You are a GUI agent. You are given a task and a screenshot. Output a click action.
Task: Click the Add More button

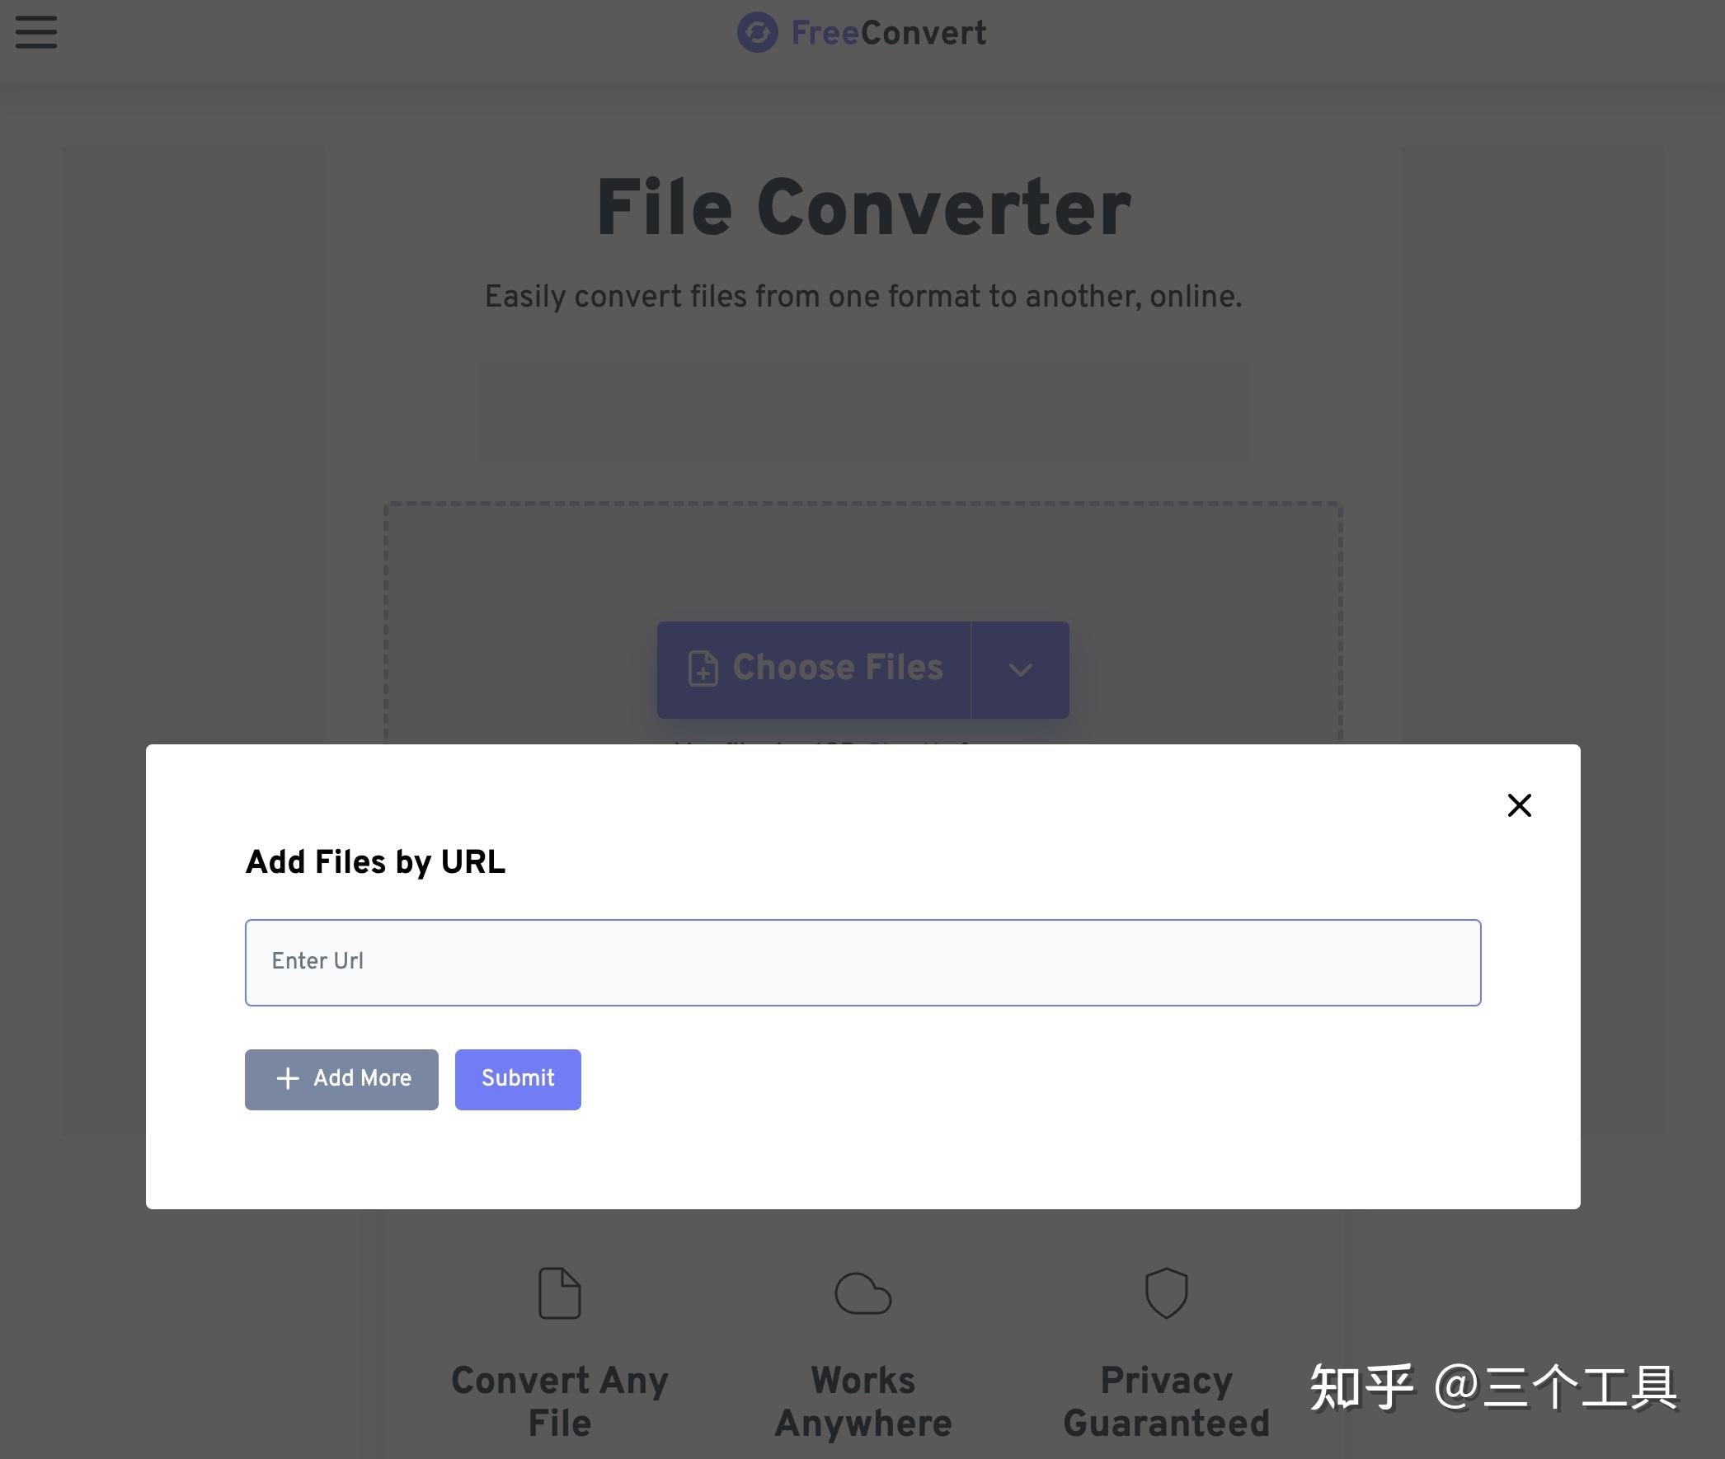click(341, 1078)
